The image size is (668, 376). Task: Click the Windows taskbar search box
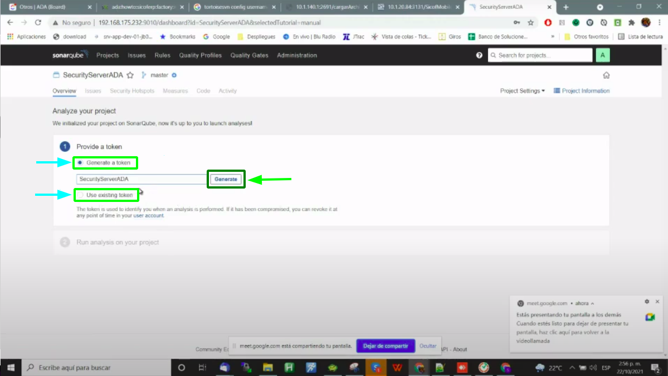tap(95, 368)
